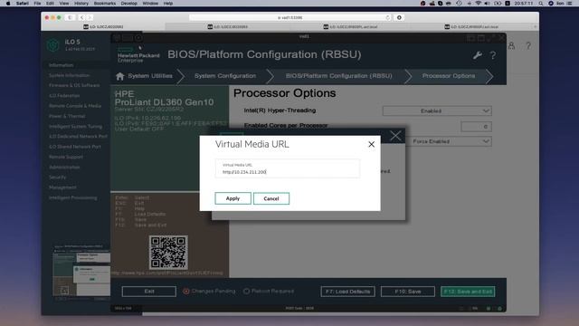Open Intelligent Provisioning sidebar item
This screenshot has height=326, width=579.
(73, 197)
